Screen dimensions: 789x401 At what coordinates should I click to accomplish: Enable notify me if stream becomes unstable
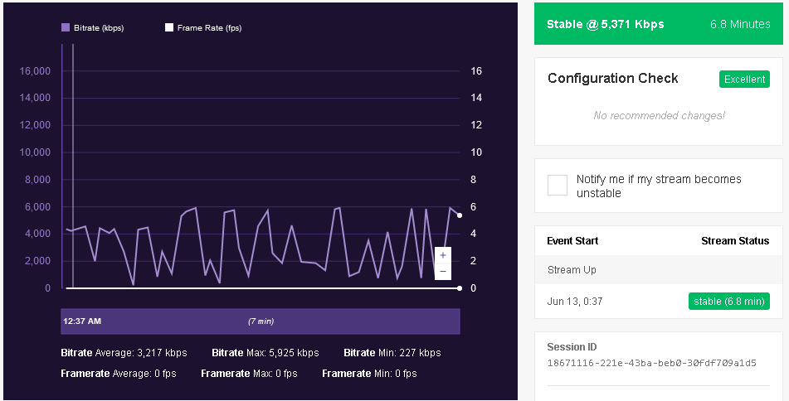(558, 186)
